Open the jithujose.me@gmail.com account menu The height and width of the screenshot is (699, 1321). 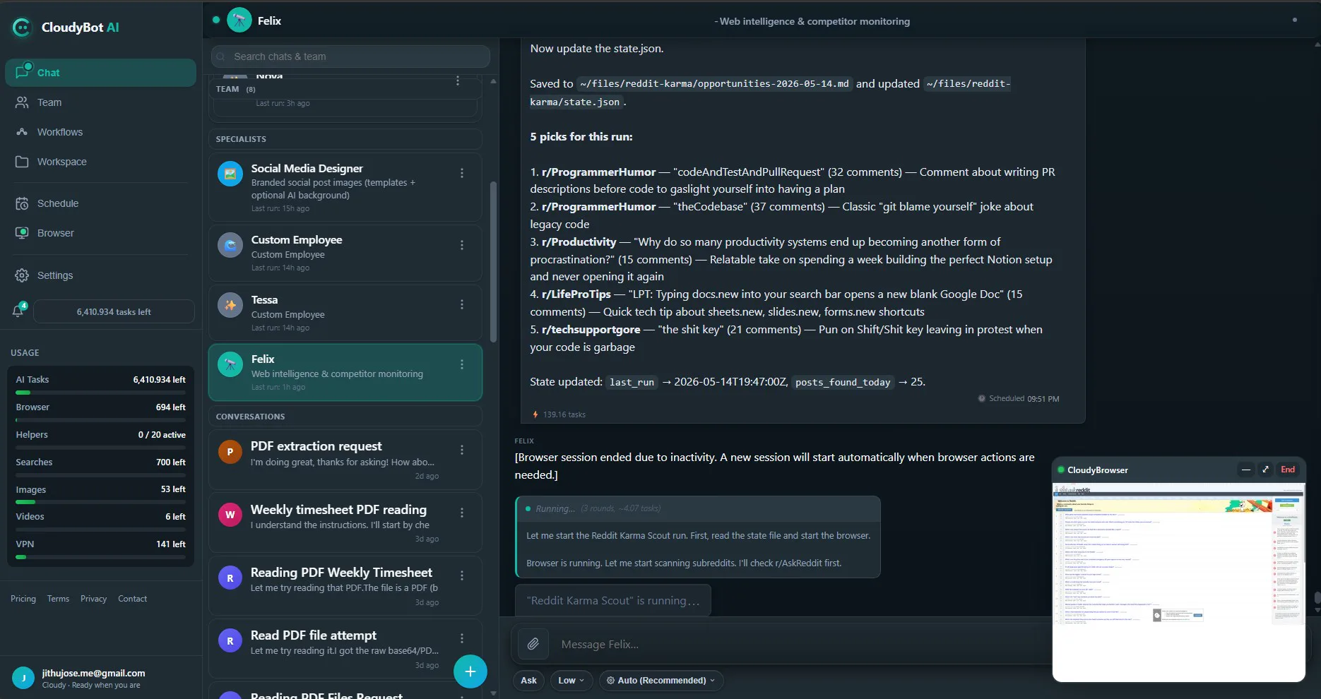coord(100,679)
